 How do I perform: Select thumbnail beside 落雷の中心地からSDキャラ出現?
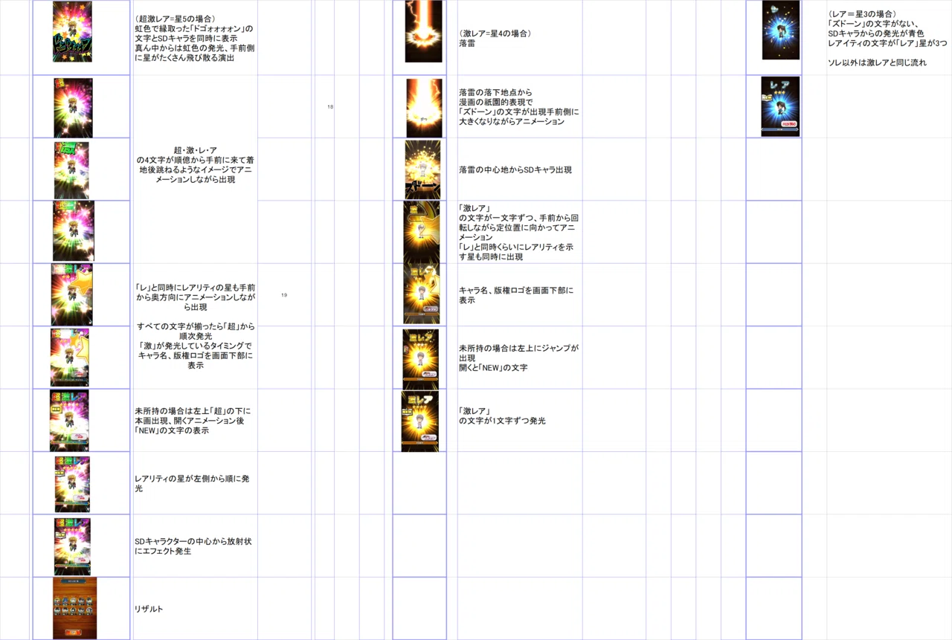click(422, 170)
